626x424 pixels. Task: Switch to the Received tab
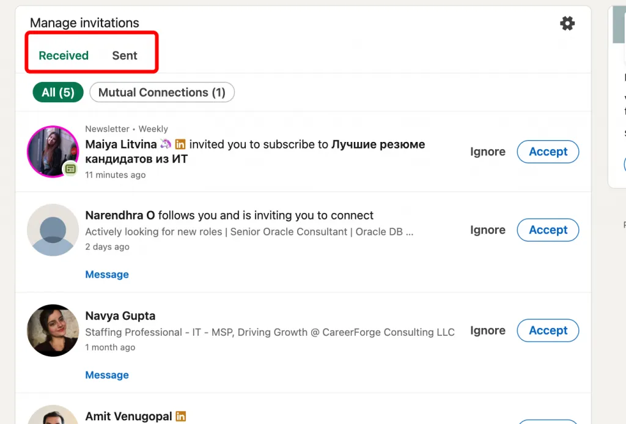click(x=64, y=56)
